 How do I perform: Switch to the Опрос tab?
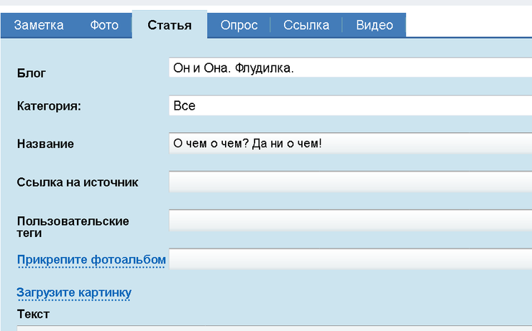[x=239, y=25]
